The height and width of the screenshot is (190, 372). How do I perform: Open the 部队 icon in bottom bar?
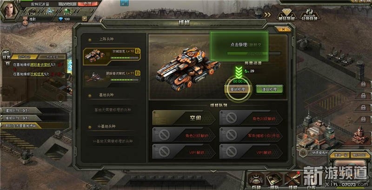(x=274, y=180)
